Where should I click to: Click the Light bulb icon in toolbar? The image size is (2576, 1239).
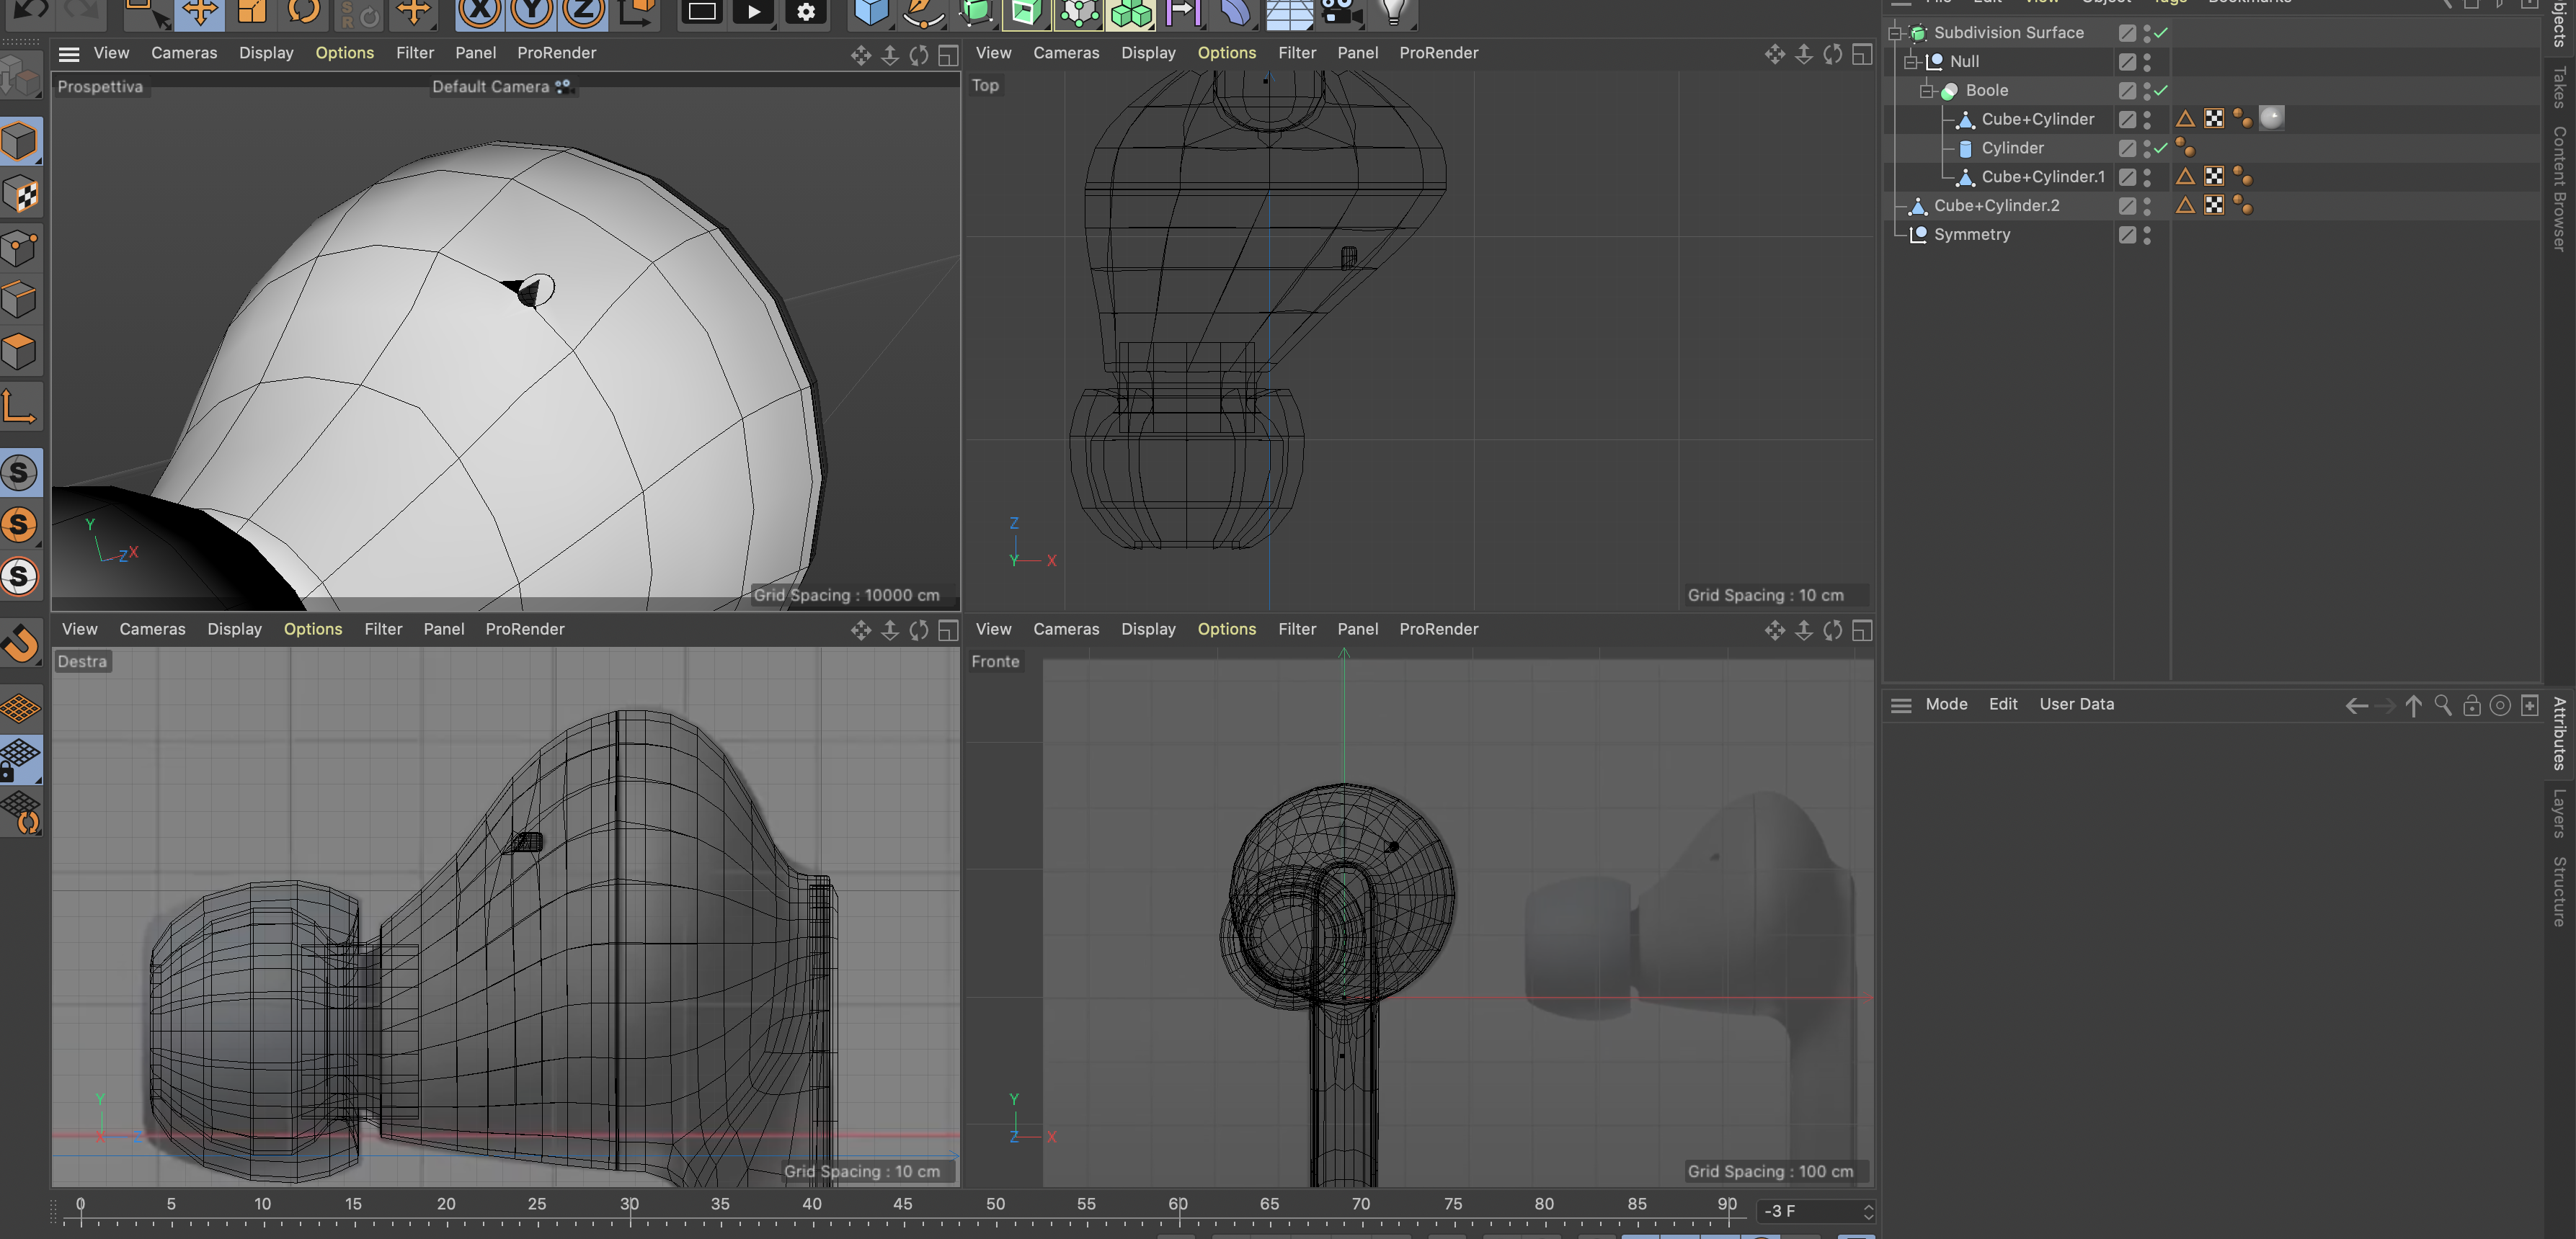pos(1393,12)
